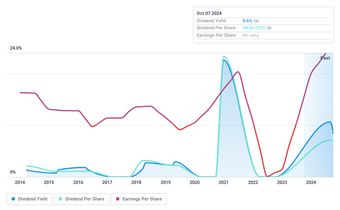This screenshot has width=340, height=210.
Task: Click the 2017 x-axis label
Action: 107,182
